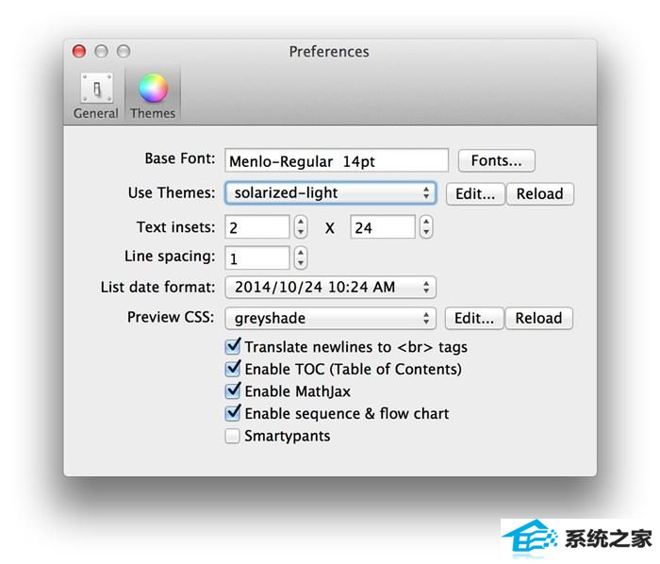Disable the Enable MathJax checkbox

coord(233,391)
